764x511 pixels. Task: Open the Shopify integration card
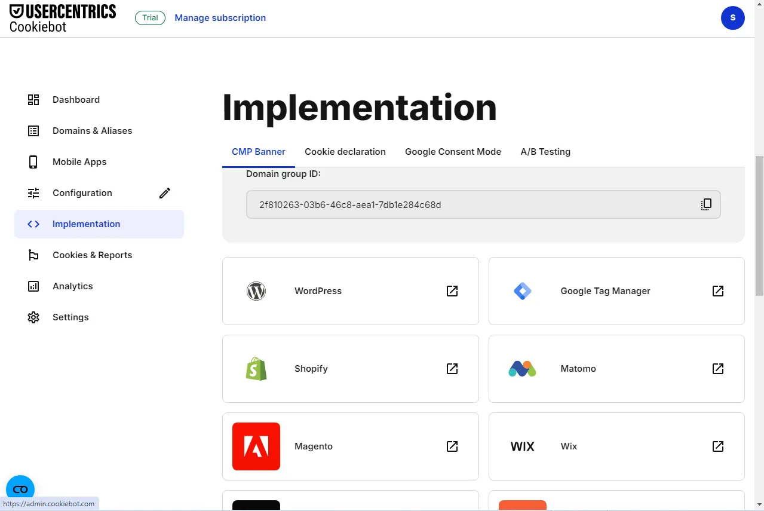(351, 369)
